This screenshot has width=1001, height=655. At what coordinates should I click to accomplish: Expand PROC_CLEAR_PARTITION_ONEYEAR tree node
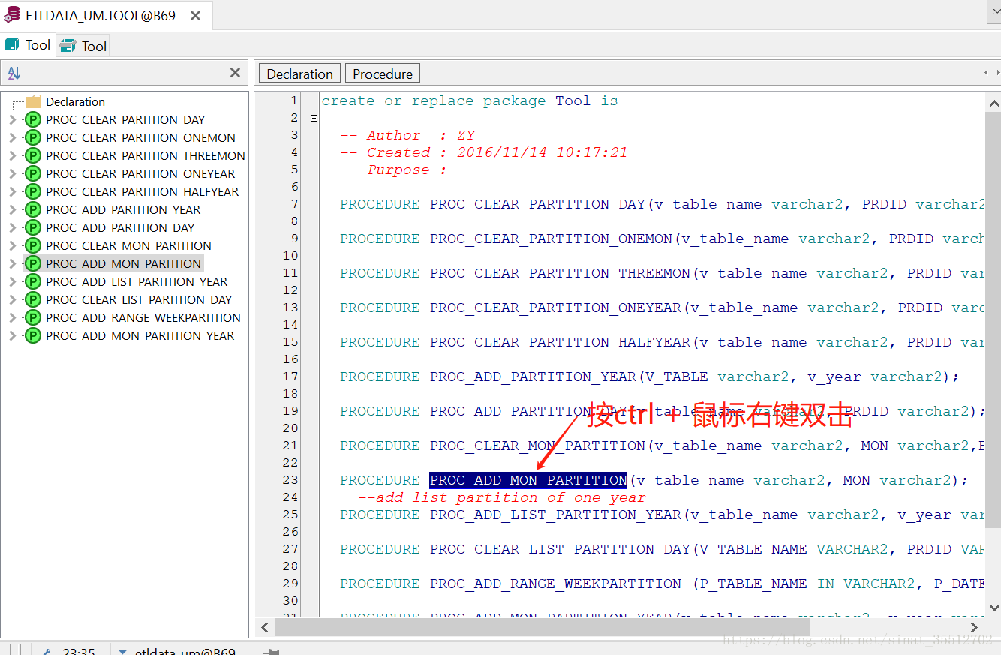tap(12, 173)
